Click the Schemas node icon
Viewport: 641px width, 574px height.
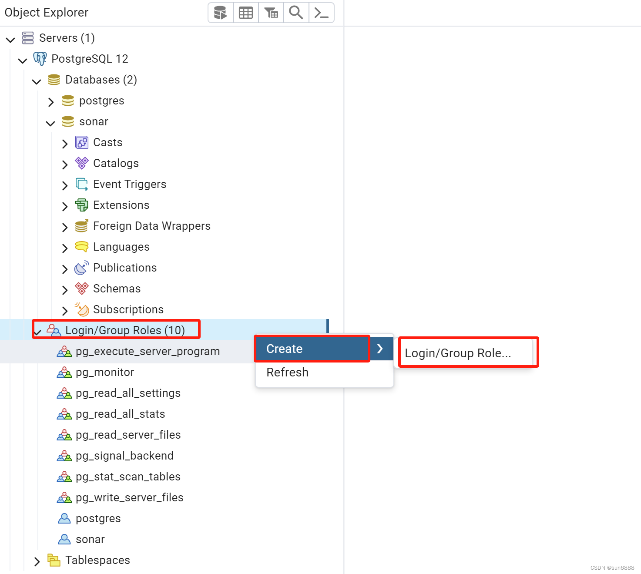tap(82, 289)
